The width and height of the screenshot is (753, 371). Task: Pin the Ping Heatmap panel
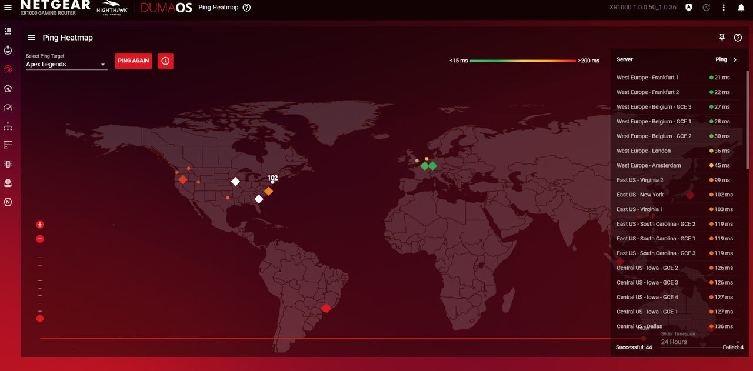coord(722,38)
